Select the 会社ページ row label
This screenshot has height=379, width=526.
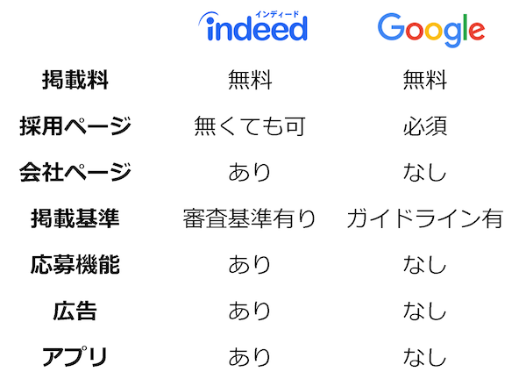tap(75, 172)
